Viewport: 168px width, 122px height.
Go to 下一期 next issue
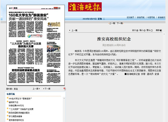click(x=120, y=23)
